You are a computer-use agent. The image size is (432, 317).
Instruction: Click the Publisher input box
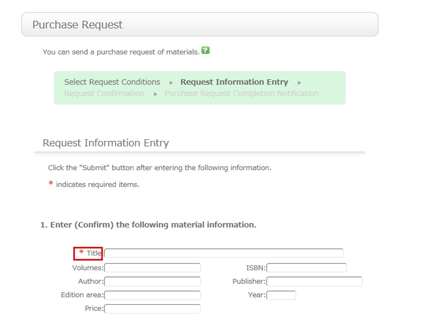point(314,282)
